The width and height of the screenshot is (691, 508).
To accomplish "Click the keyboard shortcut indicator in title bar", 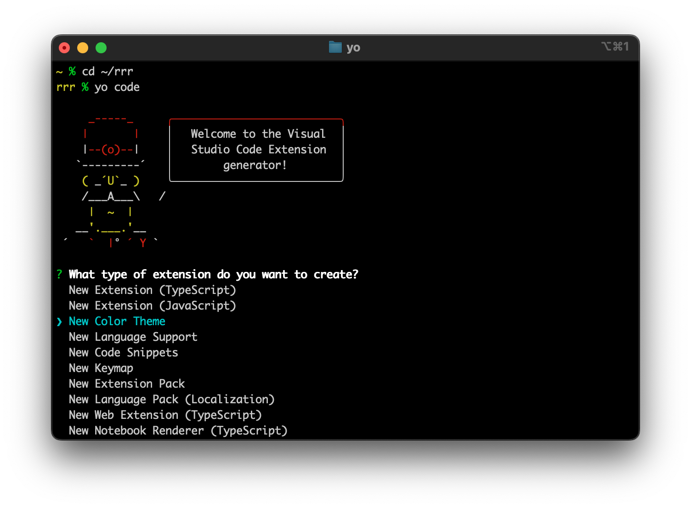I will (615, 47).
